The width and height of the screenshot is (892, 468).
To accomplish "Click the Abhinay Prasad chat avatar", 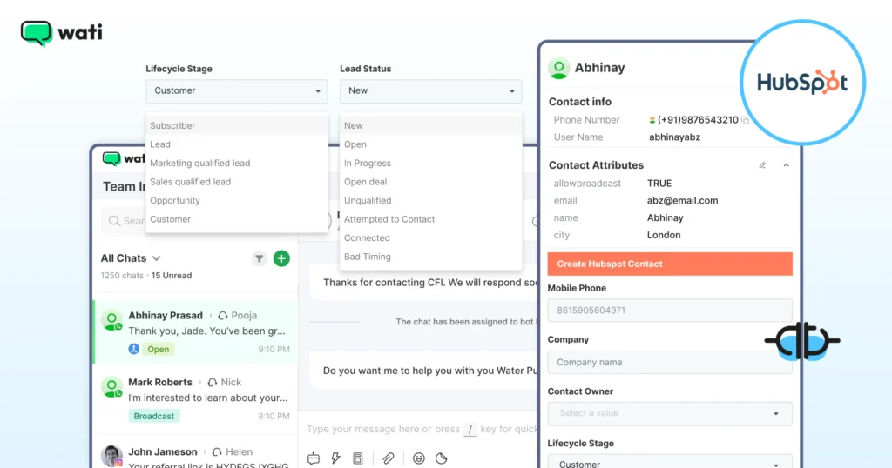I will (x=111, y=320).
